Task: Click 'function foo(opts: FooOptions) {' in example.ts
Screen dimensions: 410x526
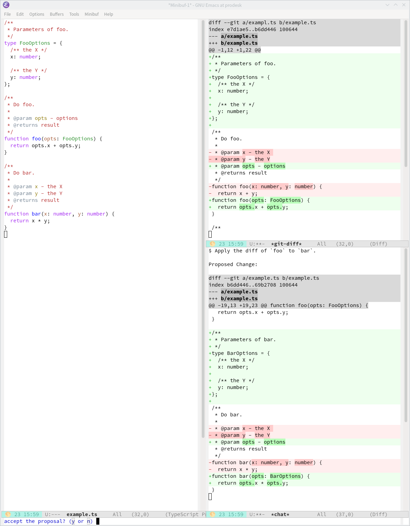Action: [x=53, y=139]
